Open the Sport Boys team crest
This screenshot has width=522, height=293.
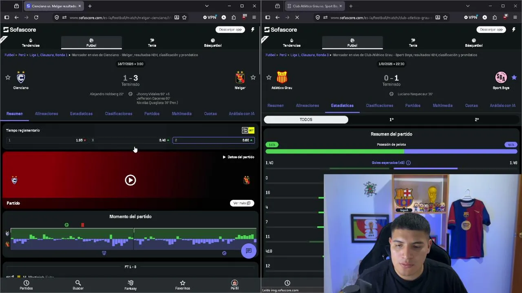[x=501, y=77]
